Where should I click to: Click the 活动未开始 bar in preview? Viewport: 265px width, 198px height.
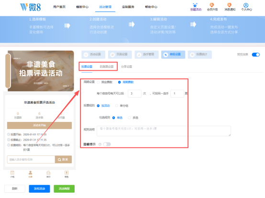[x=39, y=125]
